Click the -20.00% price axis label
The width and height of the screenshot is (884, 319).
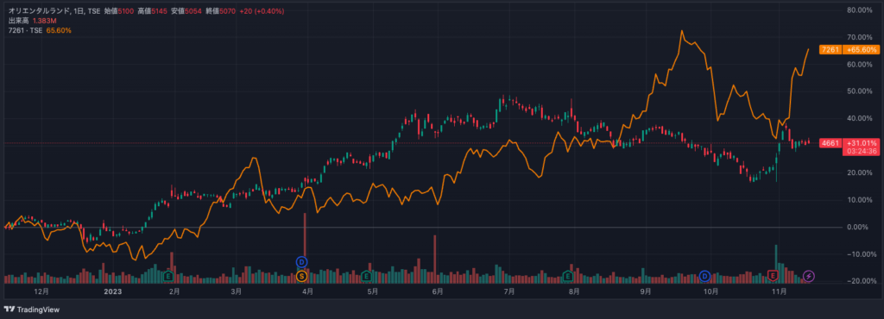click(x=861, y=281)
